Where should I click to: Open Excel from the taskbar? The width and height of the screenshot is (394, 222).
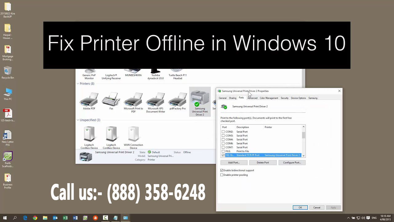coord(65,218)
